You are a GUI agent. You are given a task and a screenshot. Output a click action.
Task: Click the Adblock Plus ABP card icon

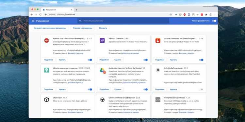tap(47, 40)
